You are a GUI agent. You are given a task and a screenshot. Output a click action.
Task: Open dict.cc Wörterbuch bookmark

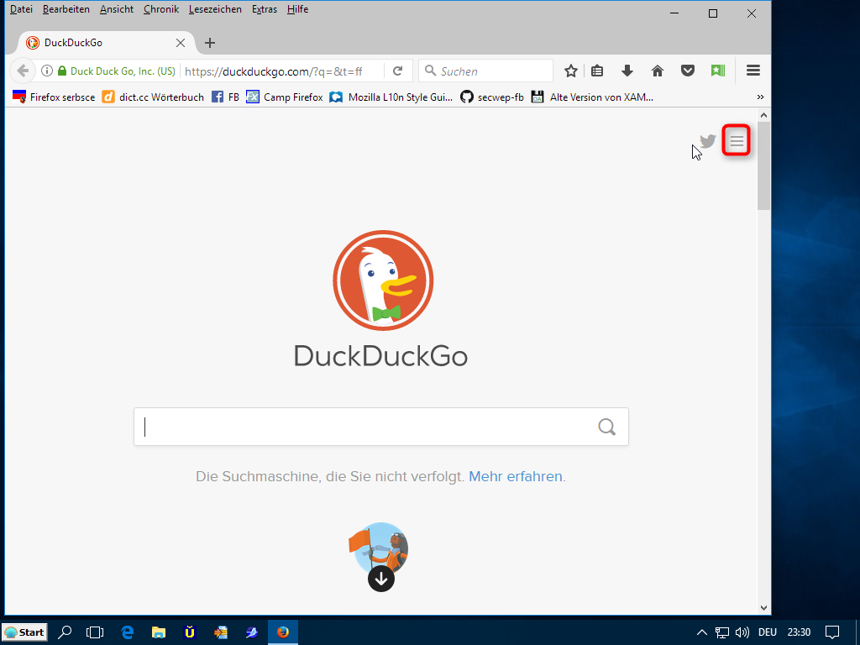tap(153, 97)
